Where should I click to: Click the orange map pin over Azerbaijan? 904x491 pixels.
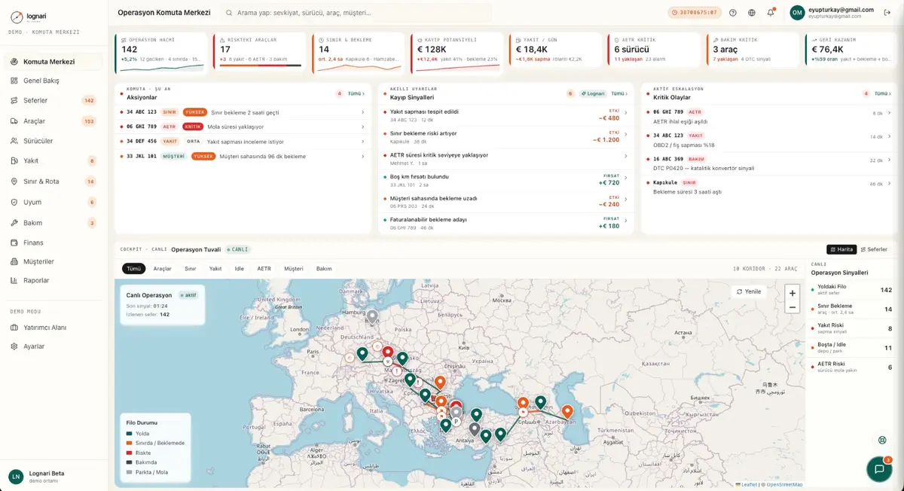[567, 411]
